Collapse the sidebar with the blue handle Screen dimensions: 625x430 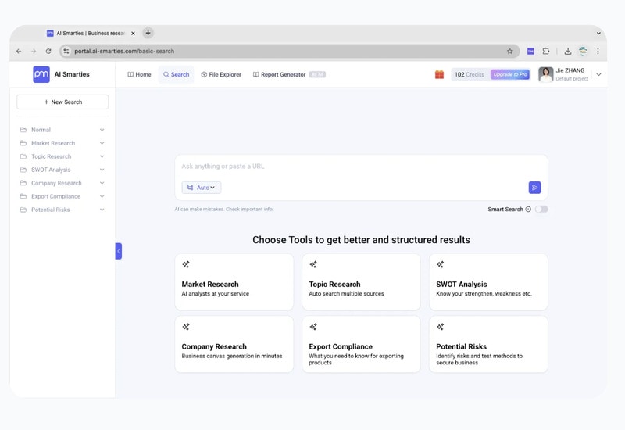(119, 251)
